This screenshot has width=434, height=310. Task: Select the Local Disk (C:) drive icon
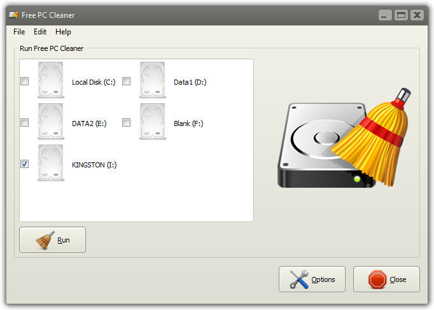point(51,80)
